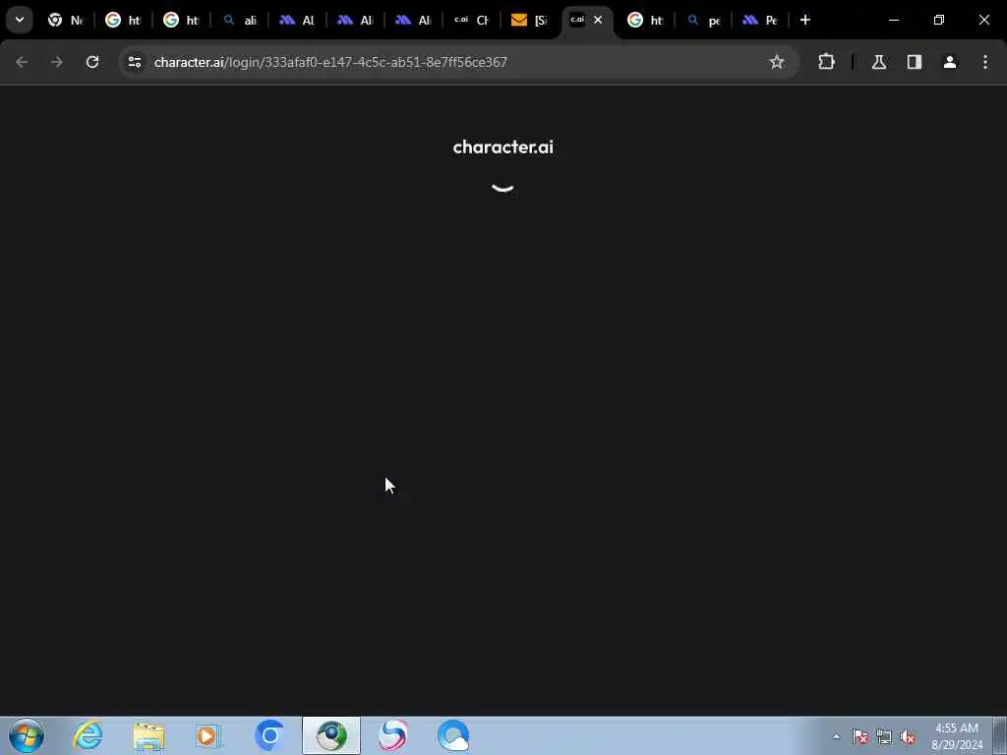This screenshot has width=1007, height=755.
Task: Open the last 'Pe' tab
Action: coord(761,21)
